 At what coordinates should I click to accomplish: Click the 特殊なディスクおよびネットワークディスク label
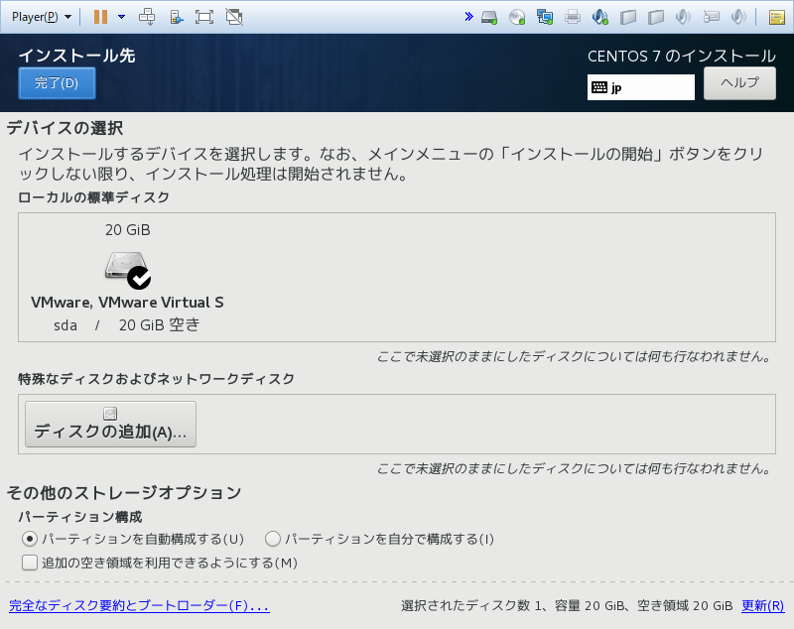pyautogui.click(x=156, y=379)
